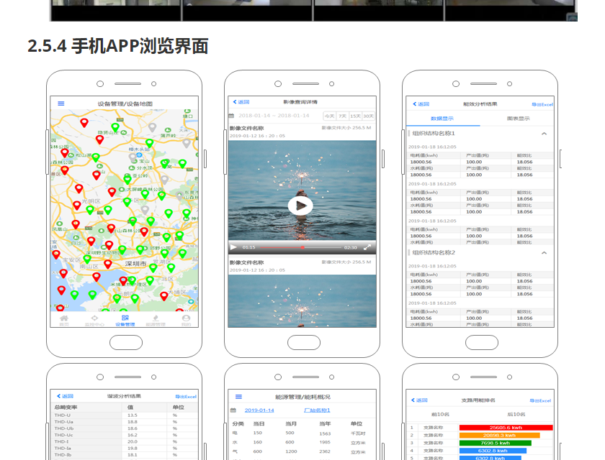
Task: Click the 深圳市 label on the map
Action: [x=135, y=264]
